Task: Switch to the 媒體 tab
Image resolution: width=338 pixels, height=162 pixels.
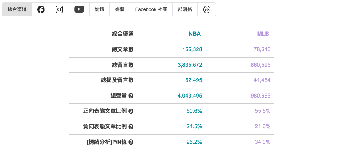Action: point(120,9)
